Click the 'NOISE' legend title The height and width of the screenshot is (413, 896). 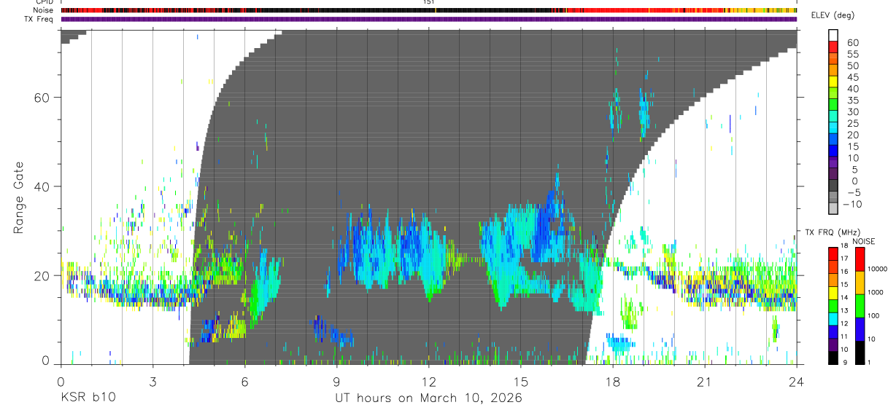(x=864, y=241)
